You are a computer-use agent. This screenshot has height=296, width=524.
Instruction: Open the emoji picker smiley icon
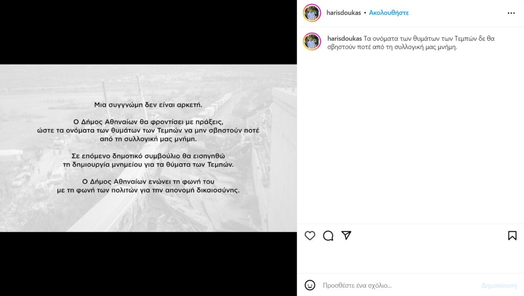[310, 285]
